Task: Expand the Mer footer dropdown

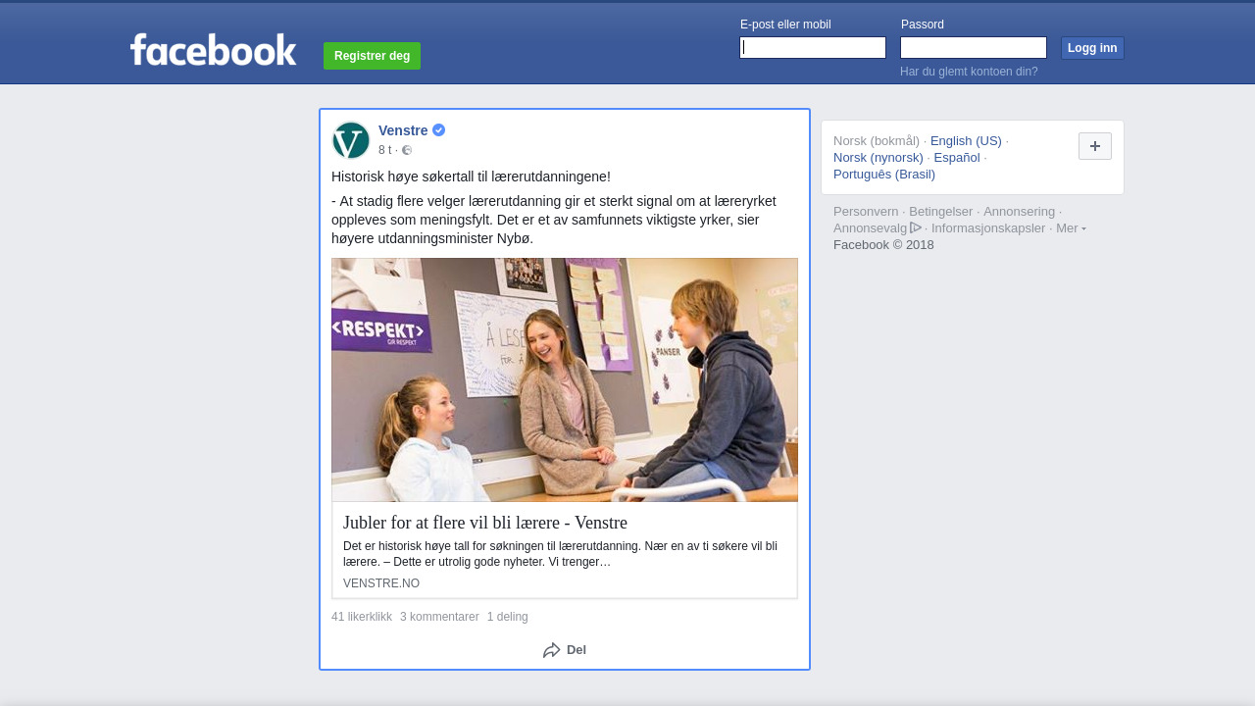Action: tap(1071, 227)
